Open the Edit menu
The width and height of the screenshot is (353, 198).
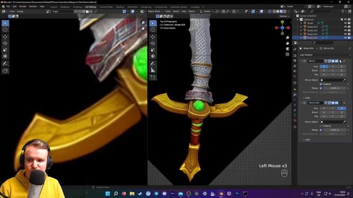(x=15, y=7)
